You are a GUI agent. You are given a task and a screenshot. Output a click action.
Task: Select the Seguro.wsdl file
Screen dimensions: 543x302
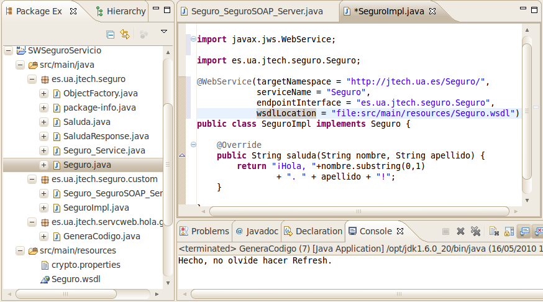point(76,279)
